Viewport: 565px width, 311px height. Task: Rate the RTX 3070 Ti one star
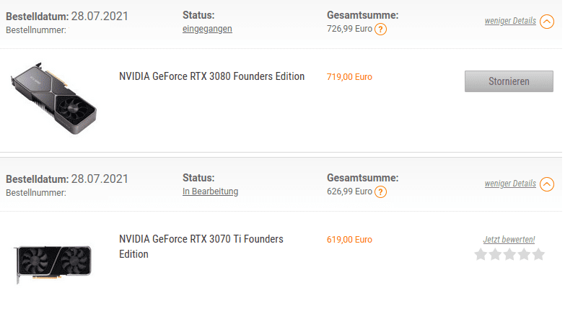click(481, 254)
